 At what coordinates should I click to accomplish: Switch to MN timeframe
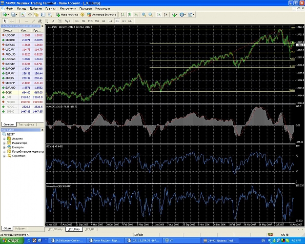point(130,21)
